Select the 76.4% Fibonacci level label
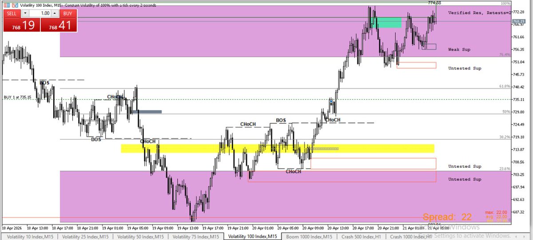This screenshot has width=533, height=240. [504, 55]
